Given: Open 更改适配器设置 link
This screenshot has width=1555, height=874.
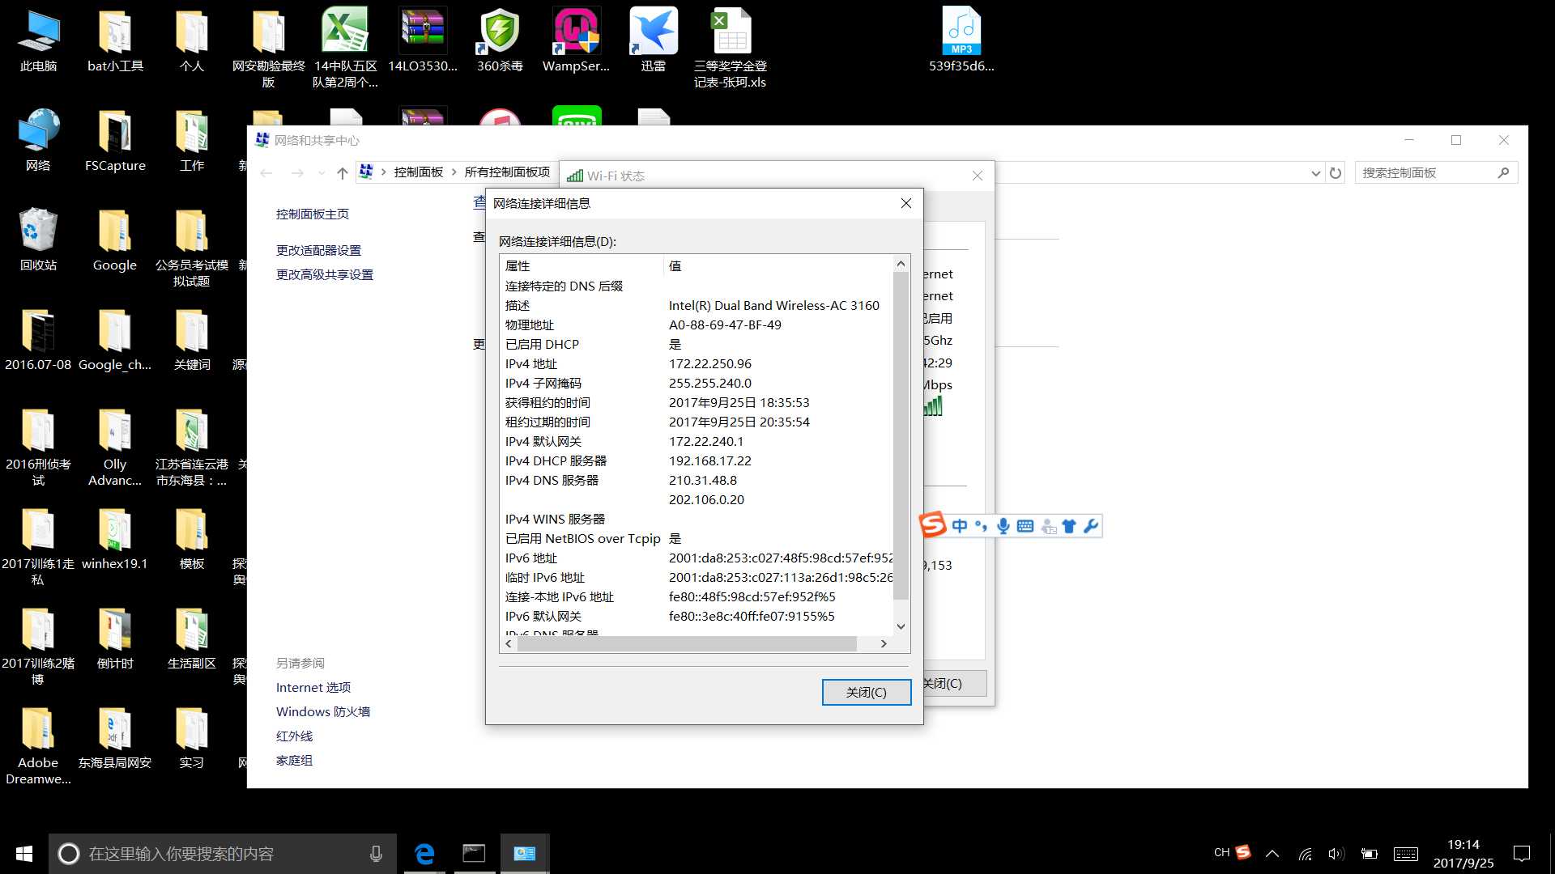Looking at the screenshot, I should (318, 251).
